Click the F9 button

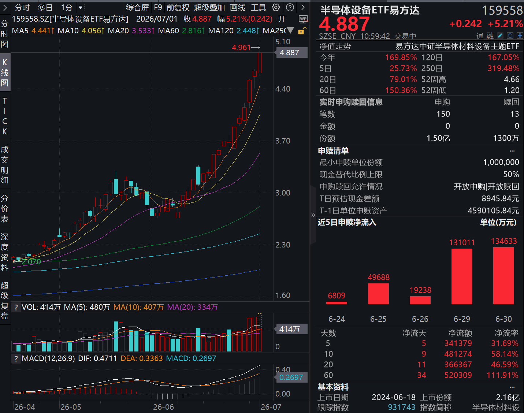coord(158,7)
